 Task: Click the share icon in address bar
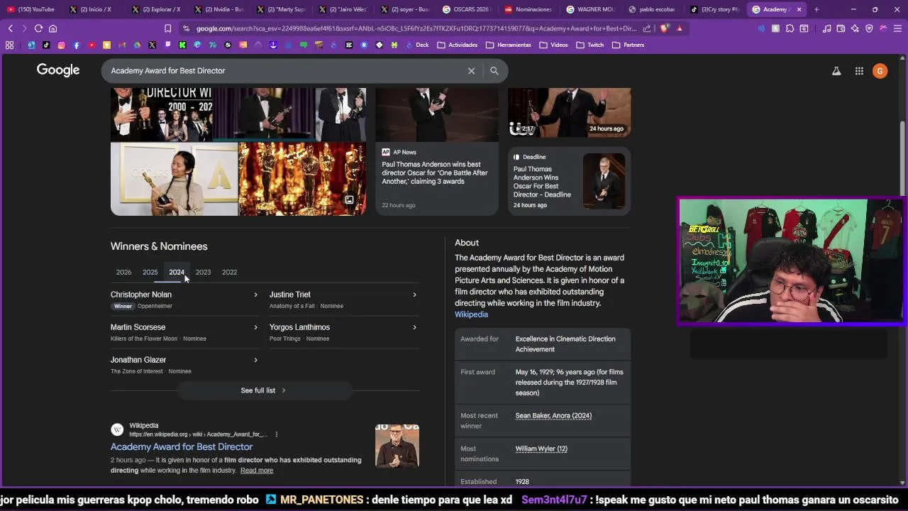[647, 28]
